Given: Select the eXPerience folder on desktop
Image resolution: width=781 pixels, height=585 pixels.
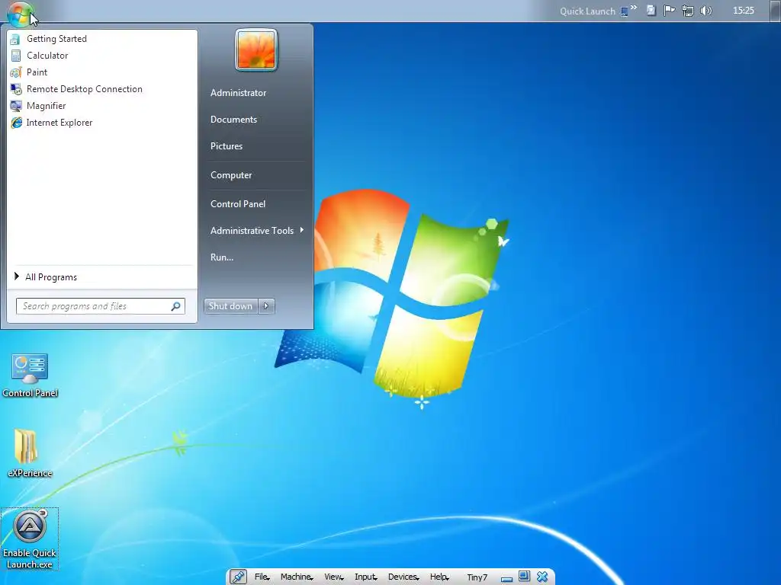Looking at the screenshot, I should pyautogui.click(x=29, y=452).
